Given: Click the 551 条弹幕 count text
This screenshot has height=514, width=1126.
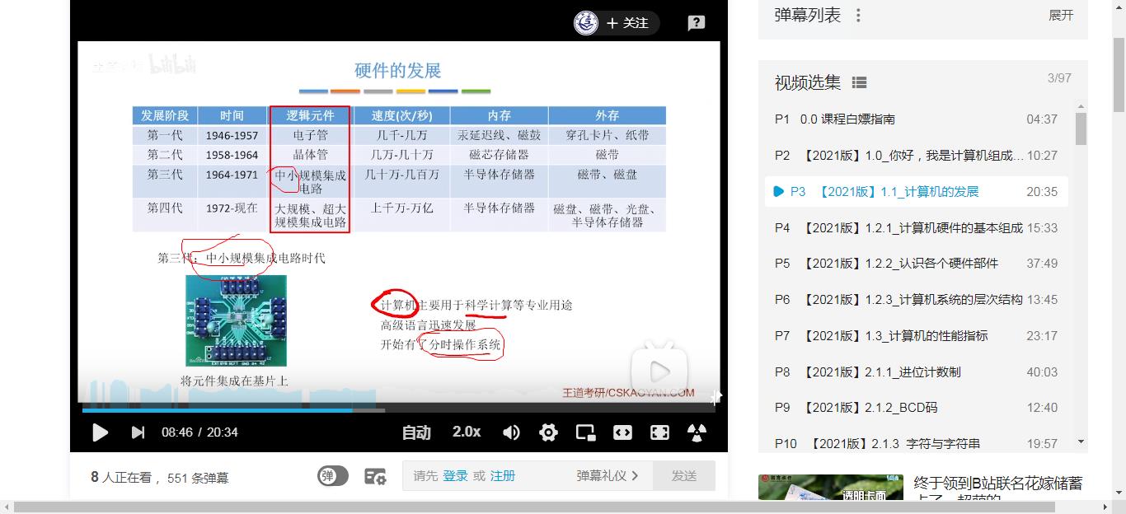Looking at the screenshot, I should pos(198,478).
